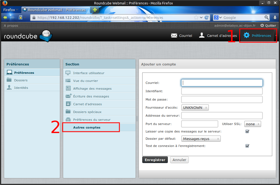
Task: Click in the Courriel input field
Action: (222, 83)
